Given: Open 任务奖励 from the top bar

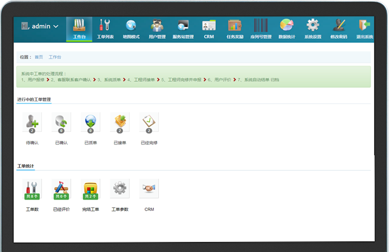Looking at the screenshot, I should pyautogui.click(x=234, y=29).
